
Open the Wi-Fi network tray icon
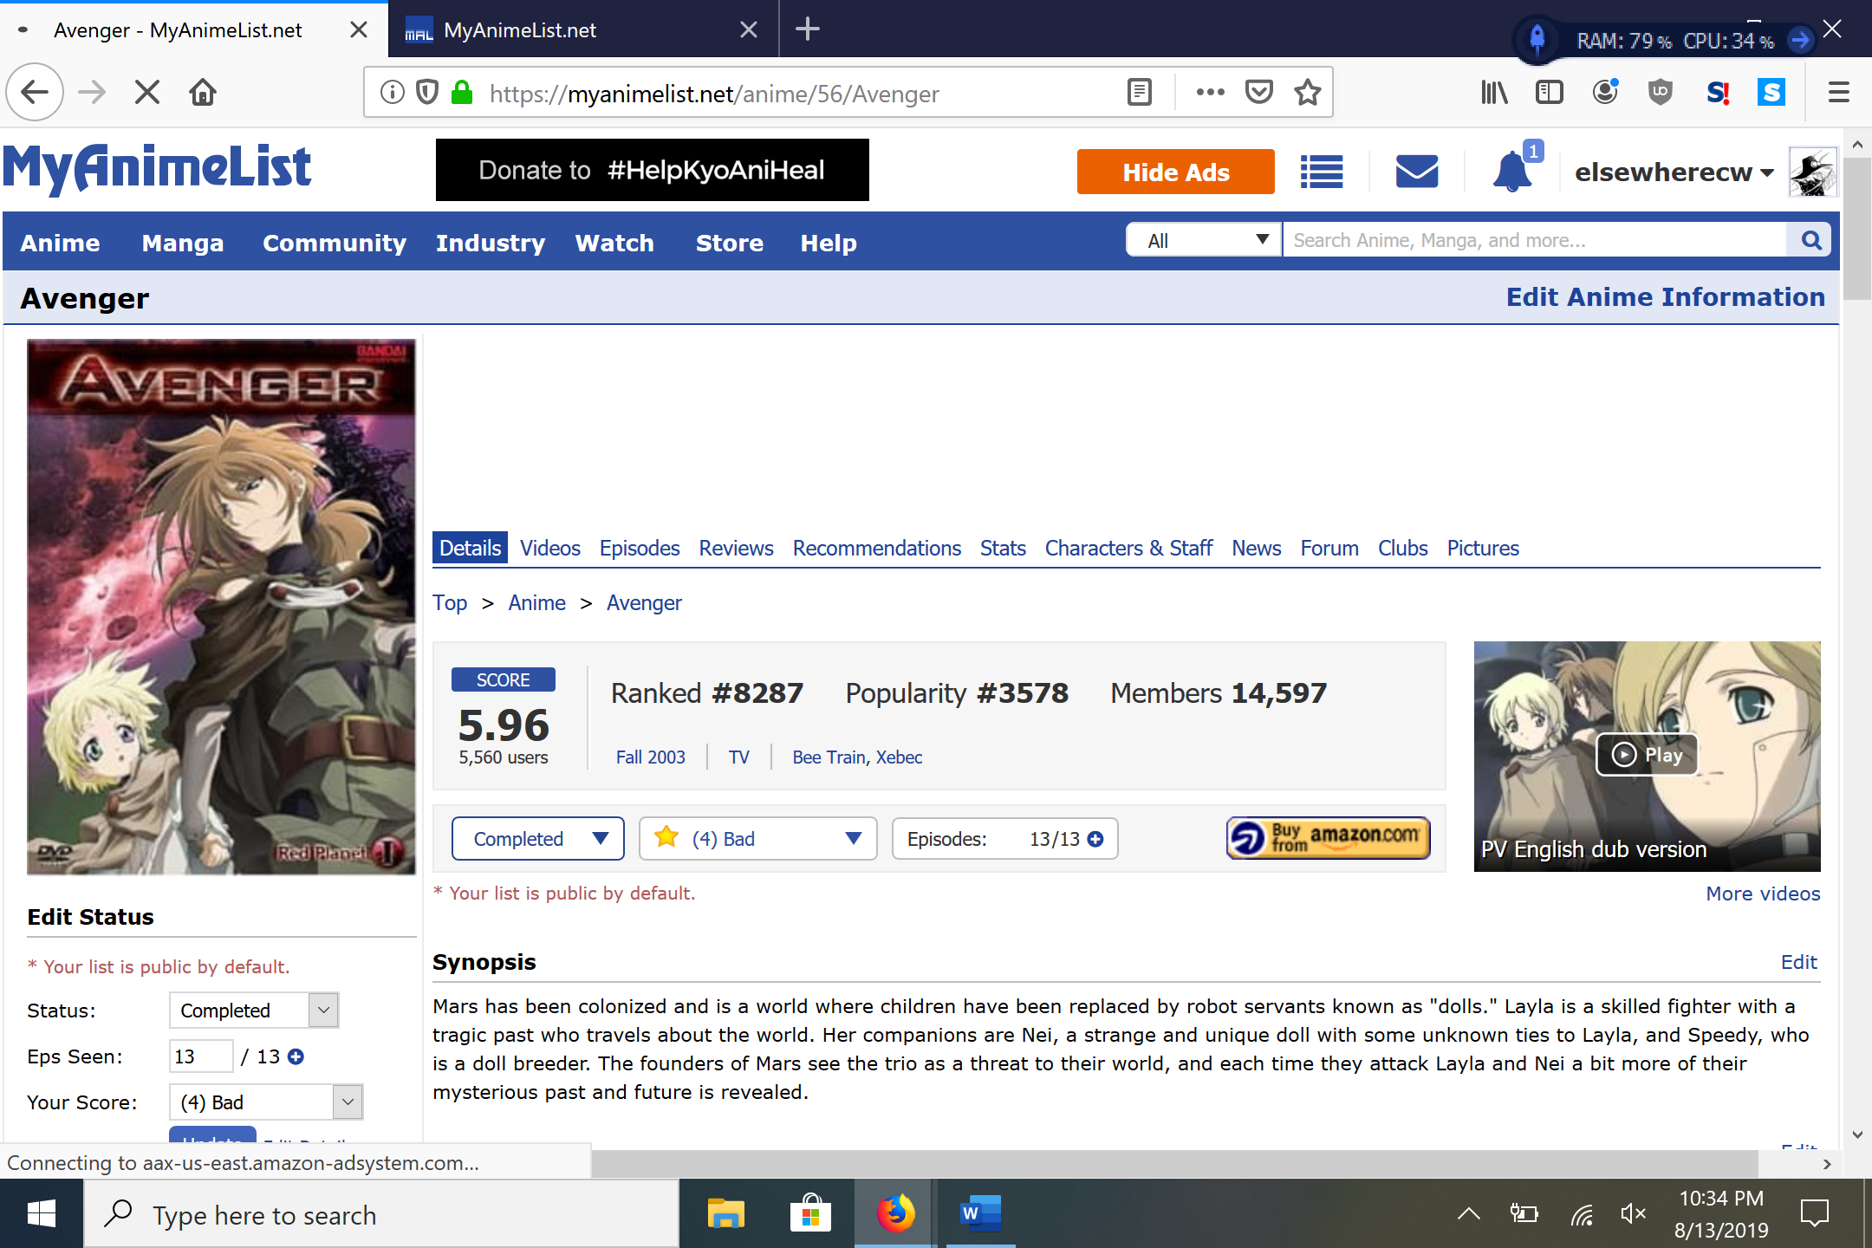(1582, 1214)
